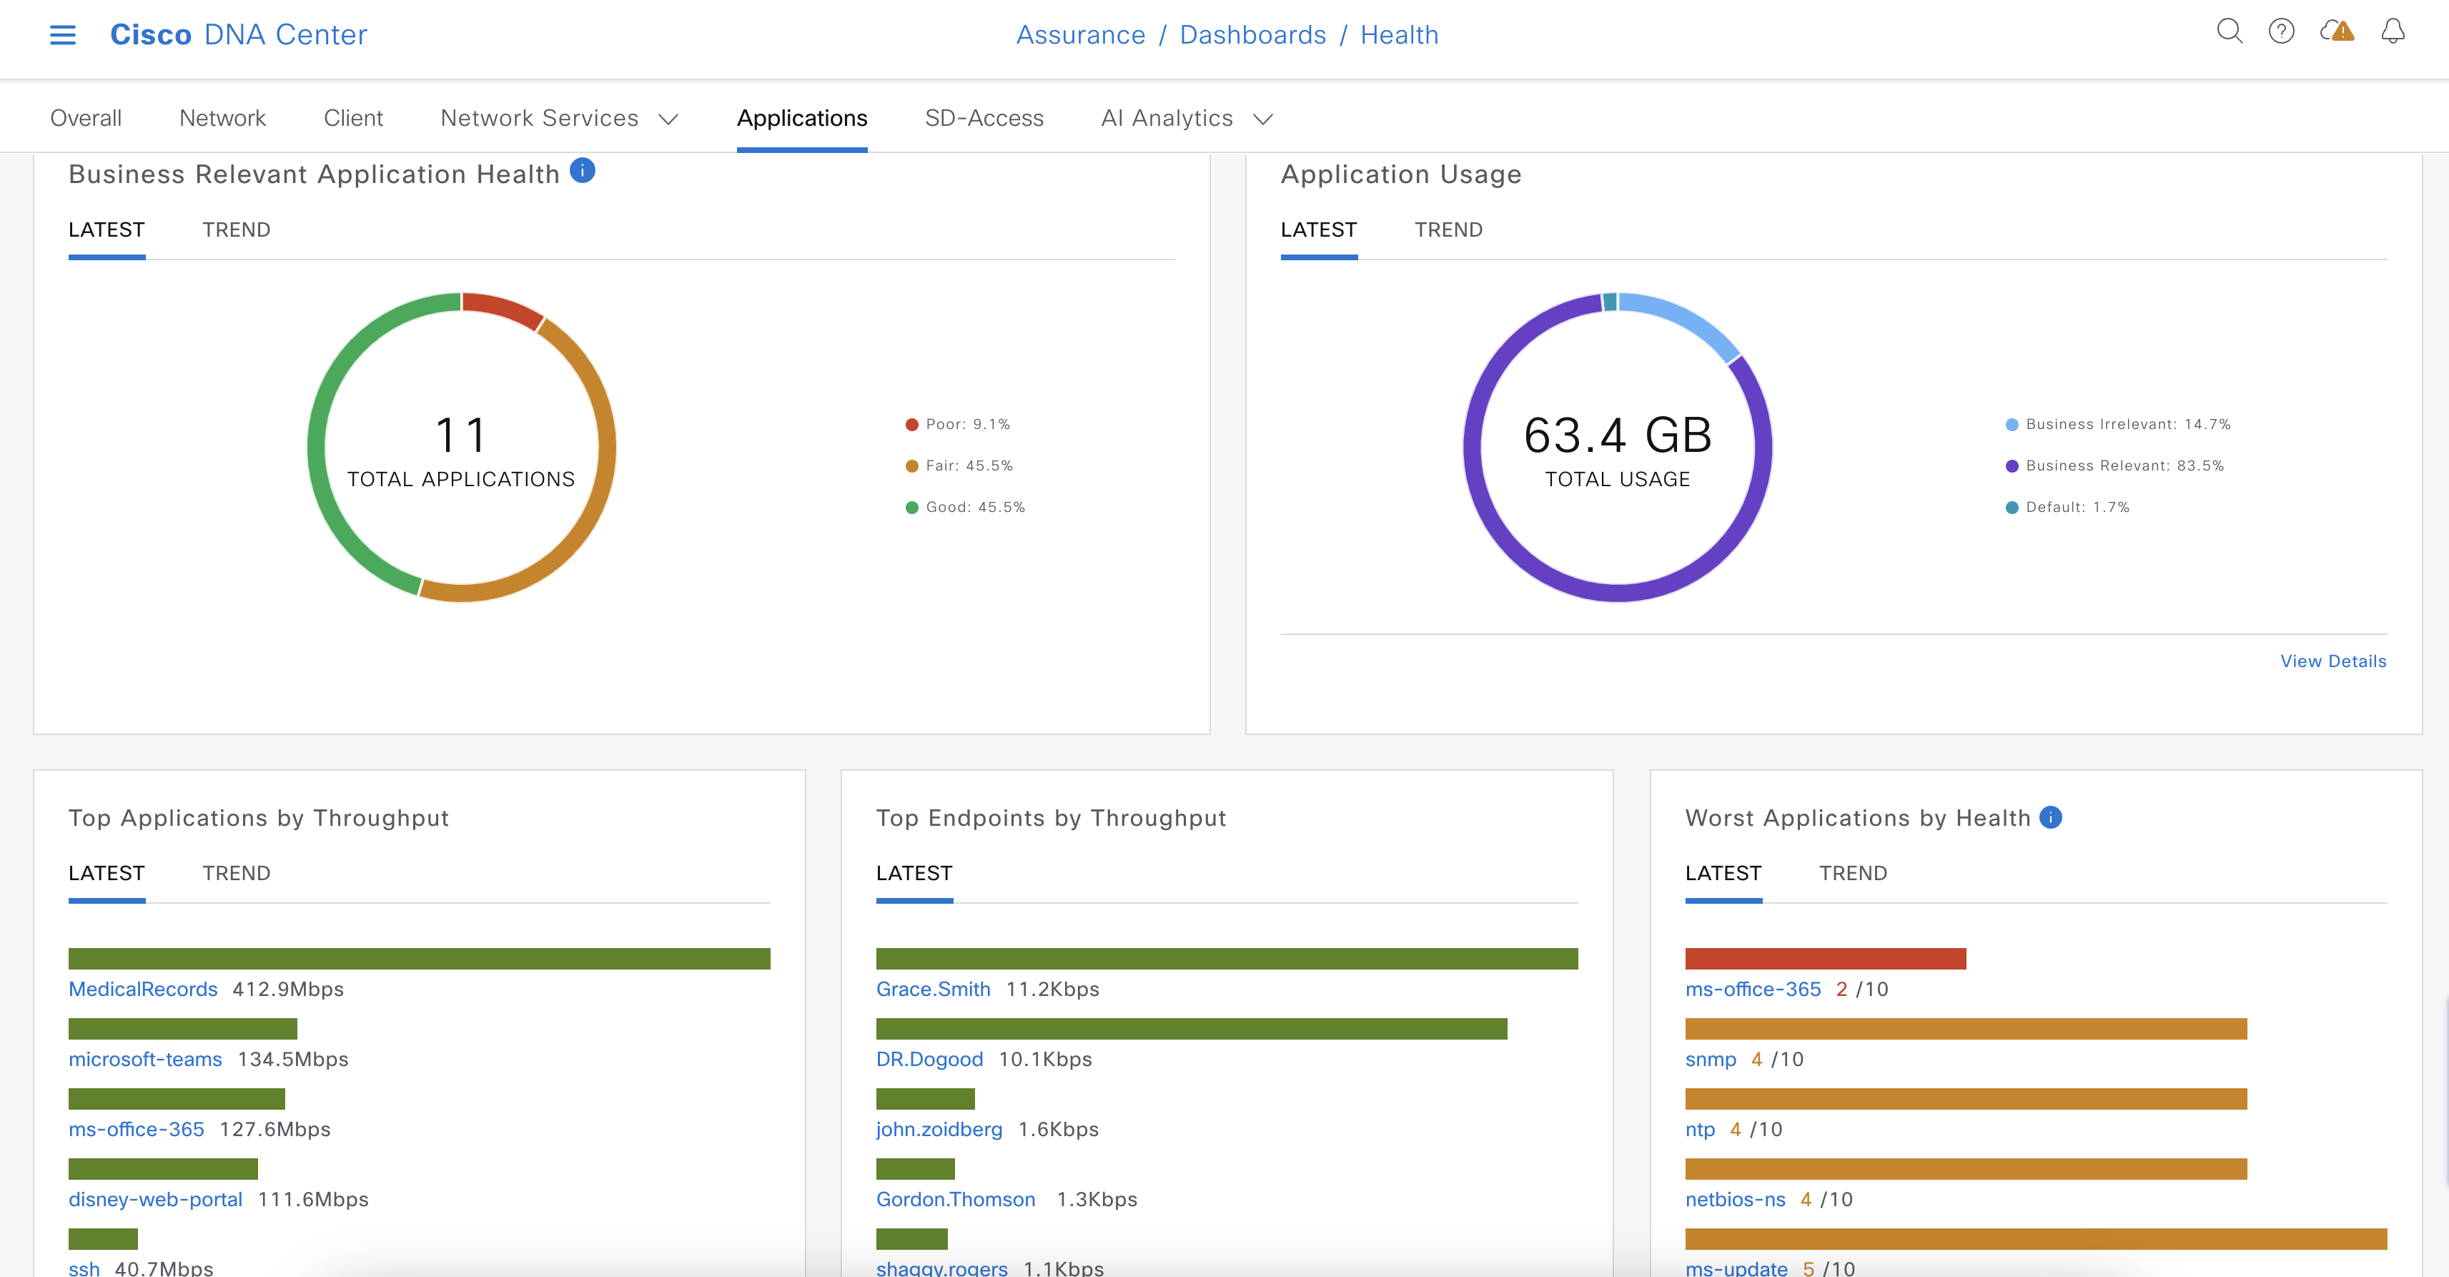Open the help question mark icon
2449x1277 pixels.
coord(2281,31)
